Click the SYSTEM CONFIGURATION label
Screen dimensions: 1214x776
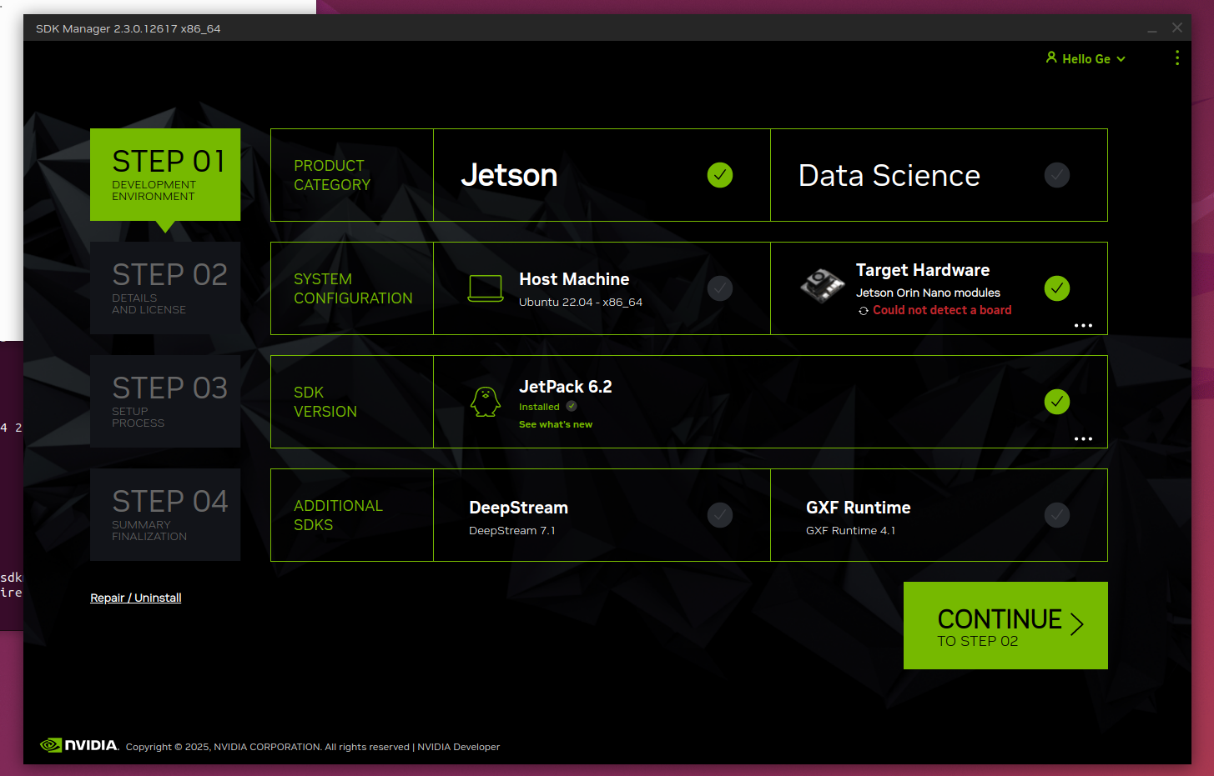pos(353,288)
